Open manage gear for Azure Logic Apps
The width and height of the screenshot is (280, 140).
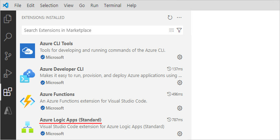pos(180,133)
